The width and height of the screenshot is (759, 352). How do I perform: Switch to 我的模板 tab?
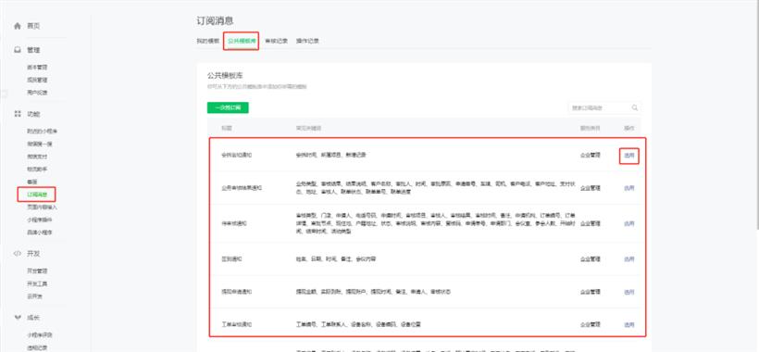[x=207, y=41]
